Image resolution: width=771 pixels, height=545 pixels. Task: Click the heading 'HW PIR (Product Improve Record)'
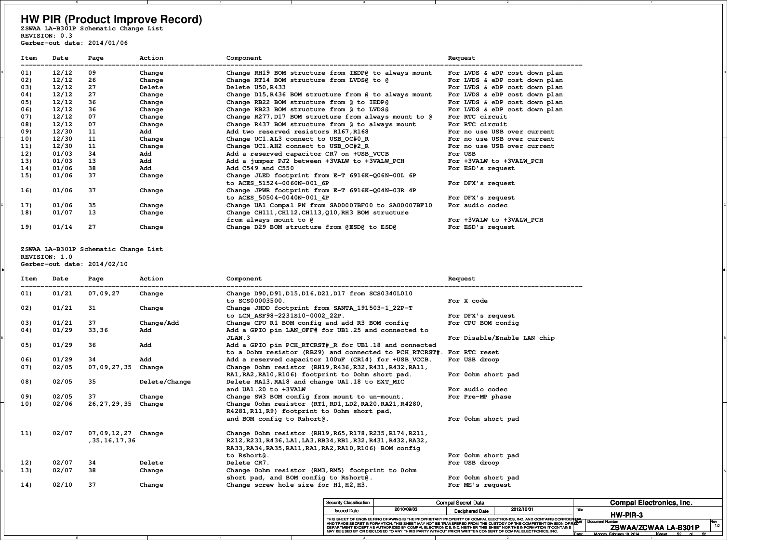[111, 19]
